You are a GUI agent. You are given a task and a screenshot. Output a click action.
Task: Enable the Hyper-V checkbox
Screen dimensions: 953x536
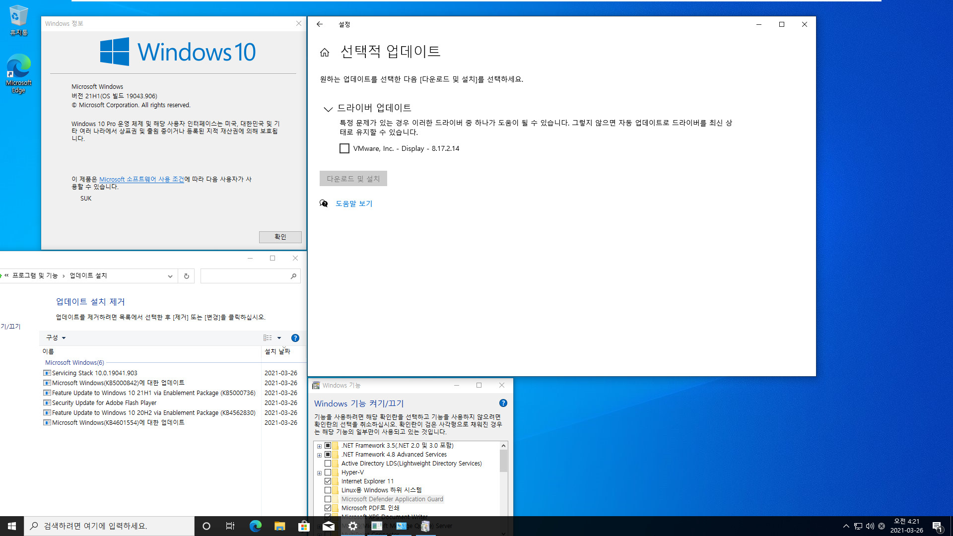coord(328,472)
